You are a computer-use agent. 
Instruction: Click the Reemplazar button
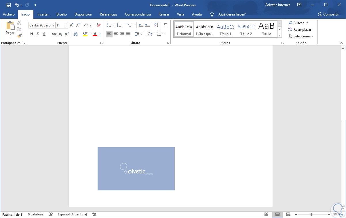pos(300,30)
